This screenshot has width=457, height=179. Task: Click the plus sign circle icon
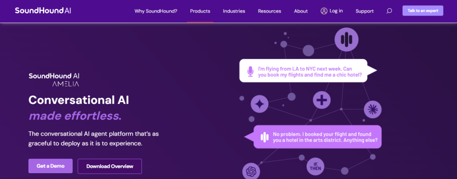tap(321, 101)
